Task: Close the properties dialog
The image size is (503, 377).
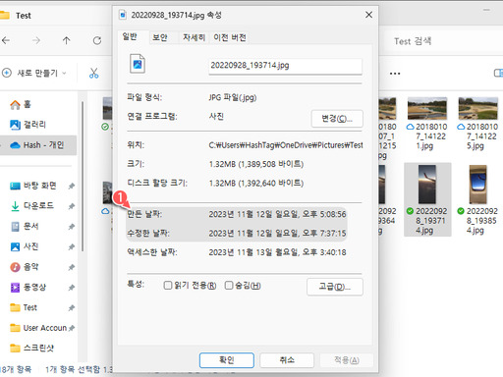Action: [368, 15]
